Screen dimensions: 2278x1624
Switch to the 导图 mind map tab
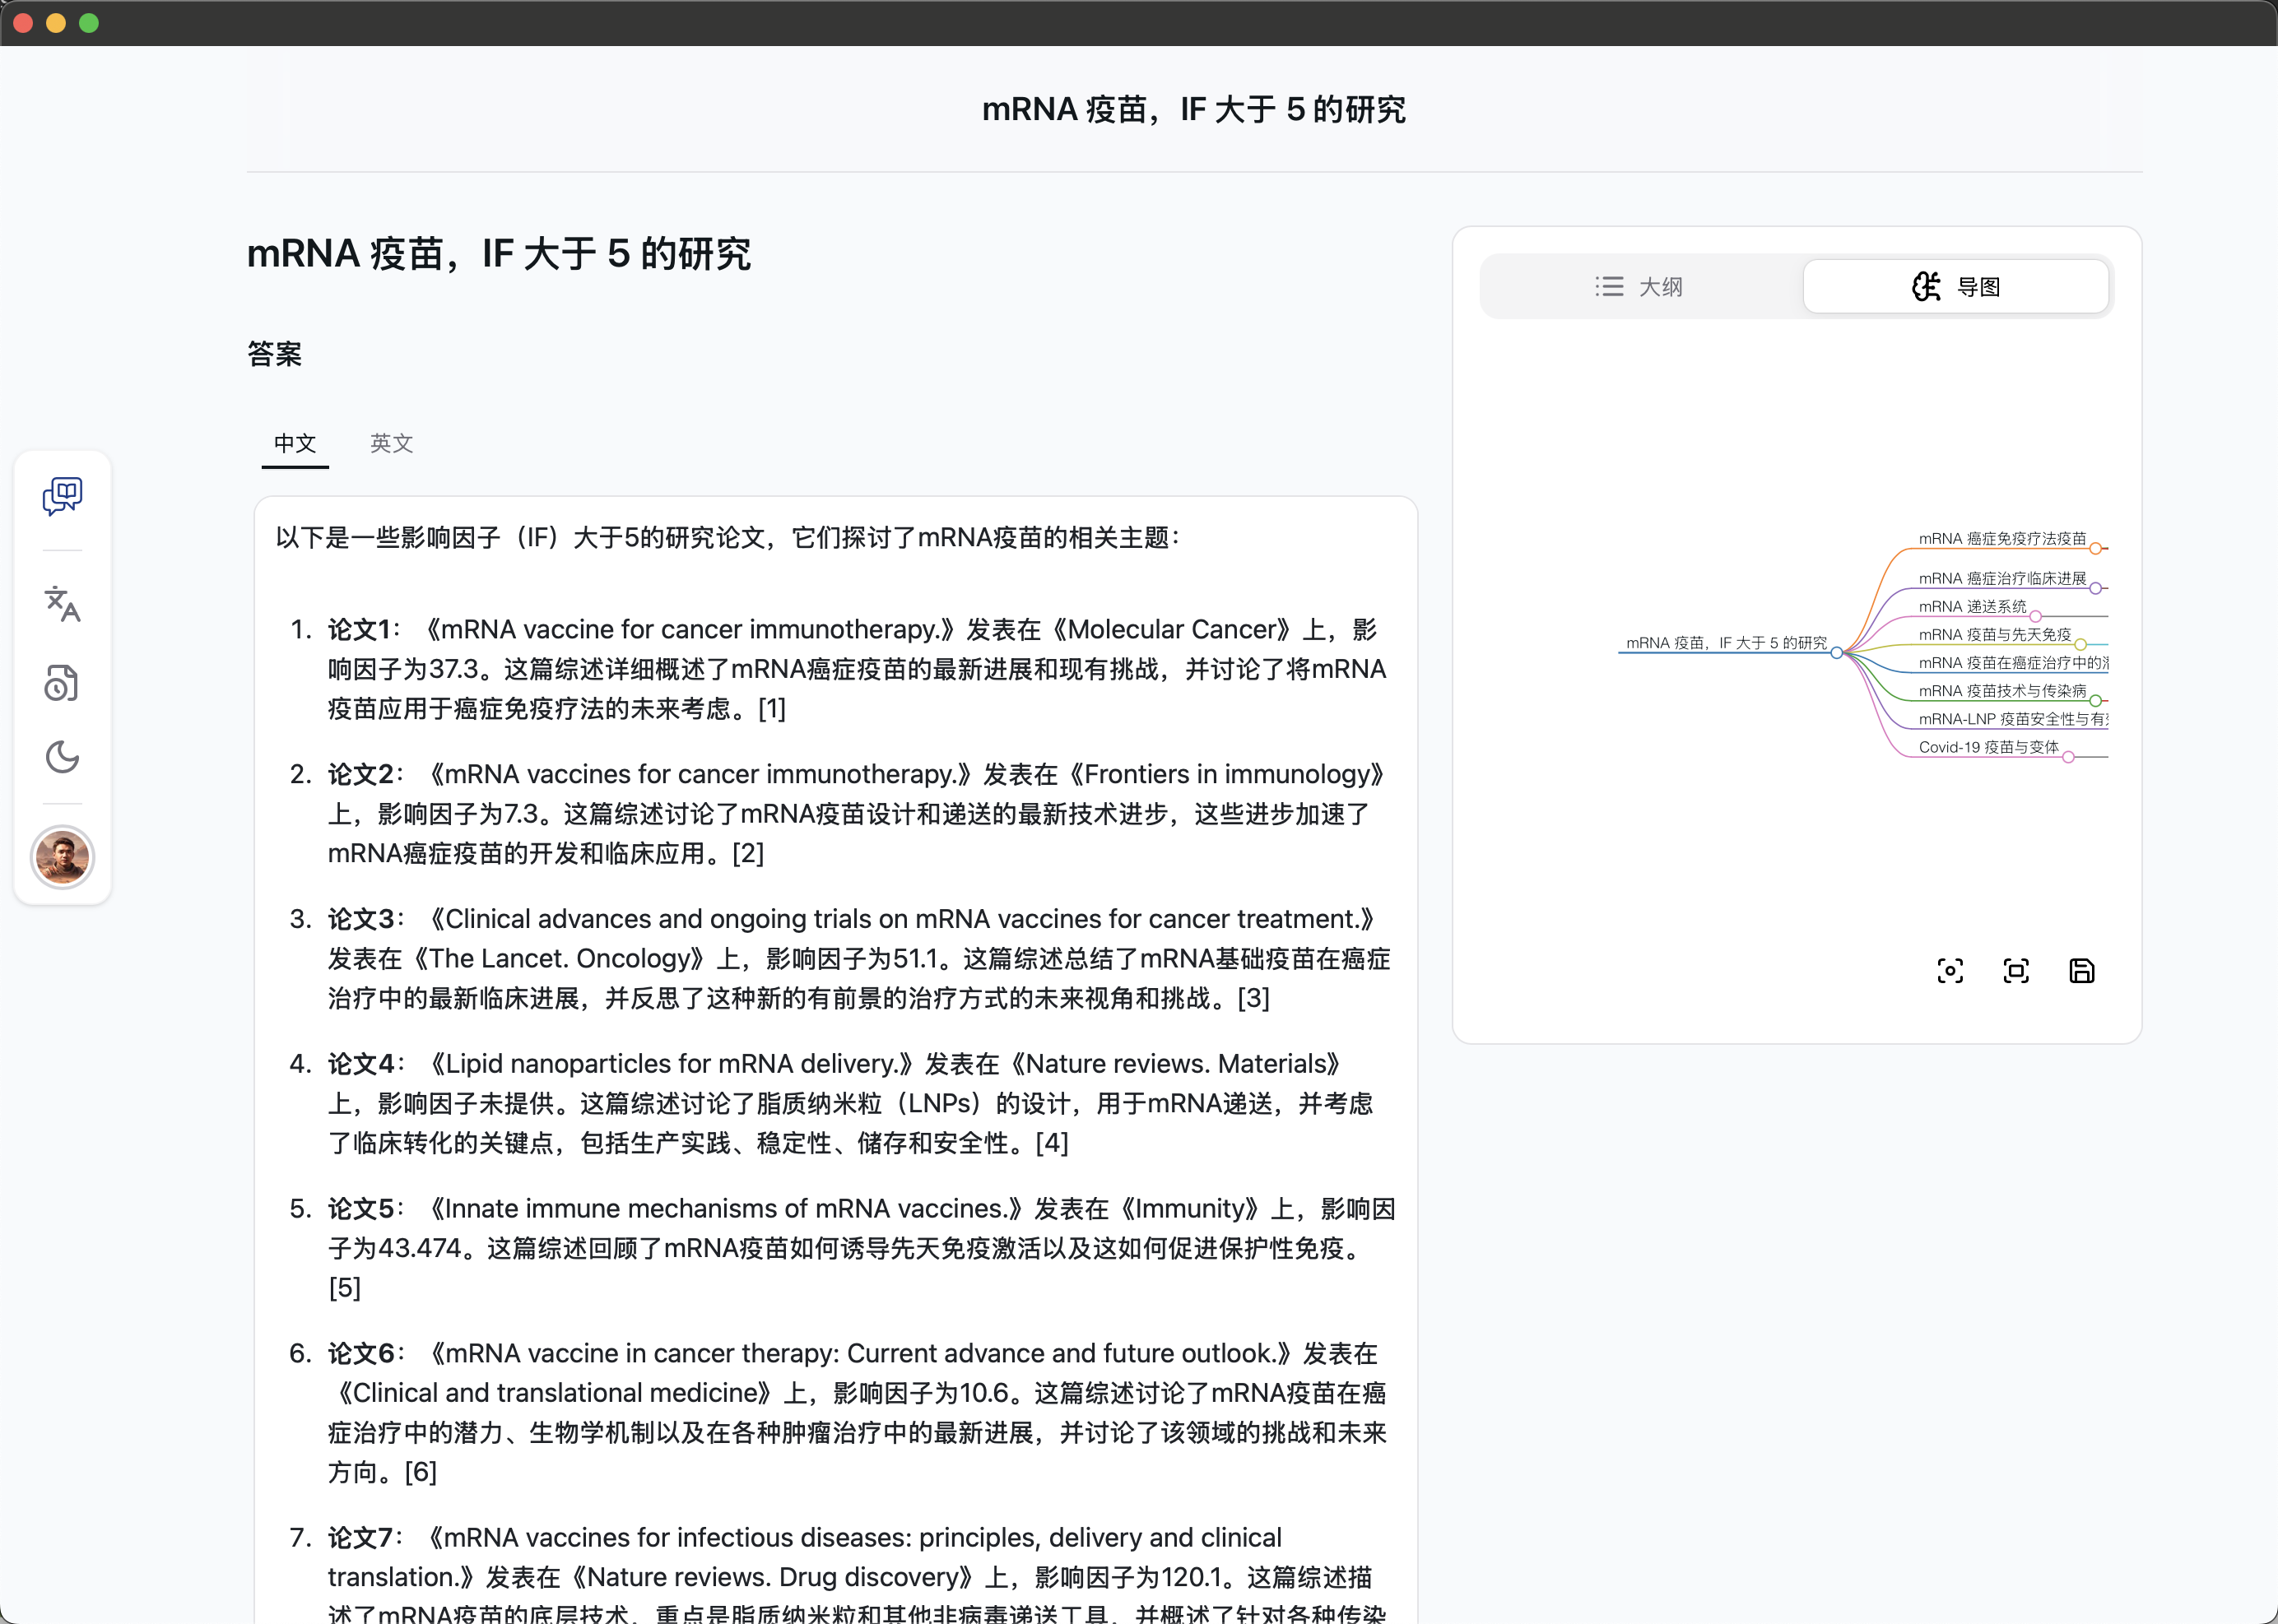coord(1956,287)
